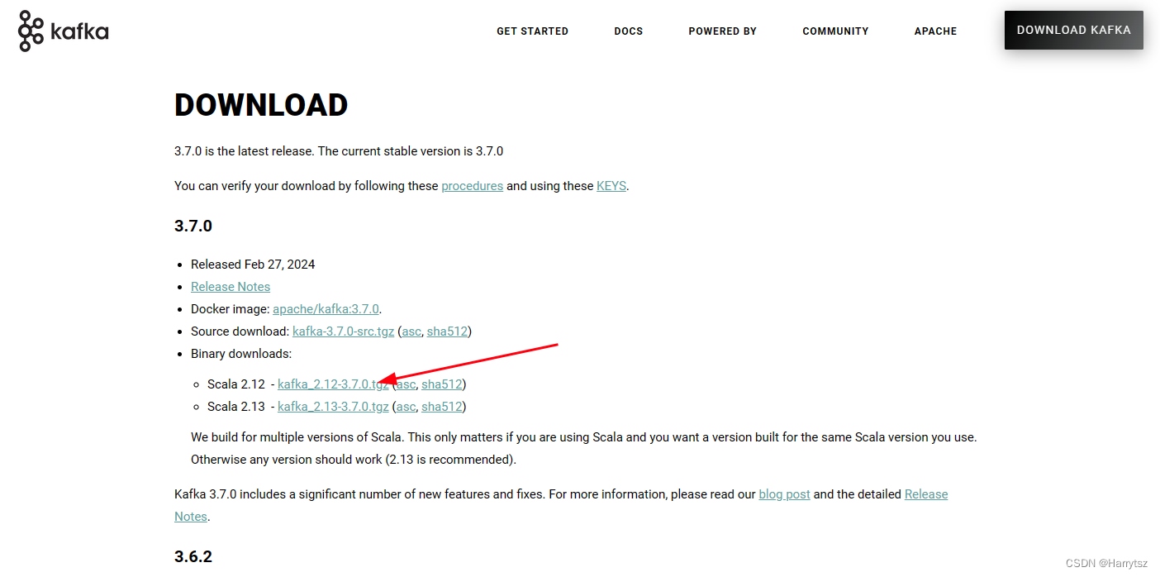Image resolution: width=1160 pixels, height=577 pixels.
Task: Open the POWERED BY page
Action: [722, 31]
